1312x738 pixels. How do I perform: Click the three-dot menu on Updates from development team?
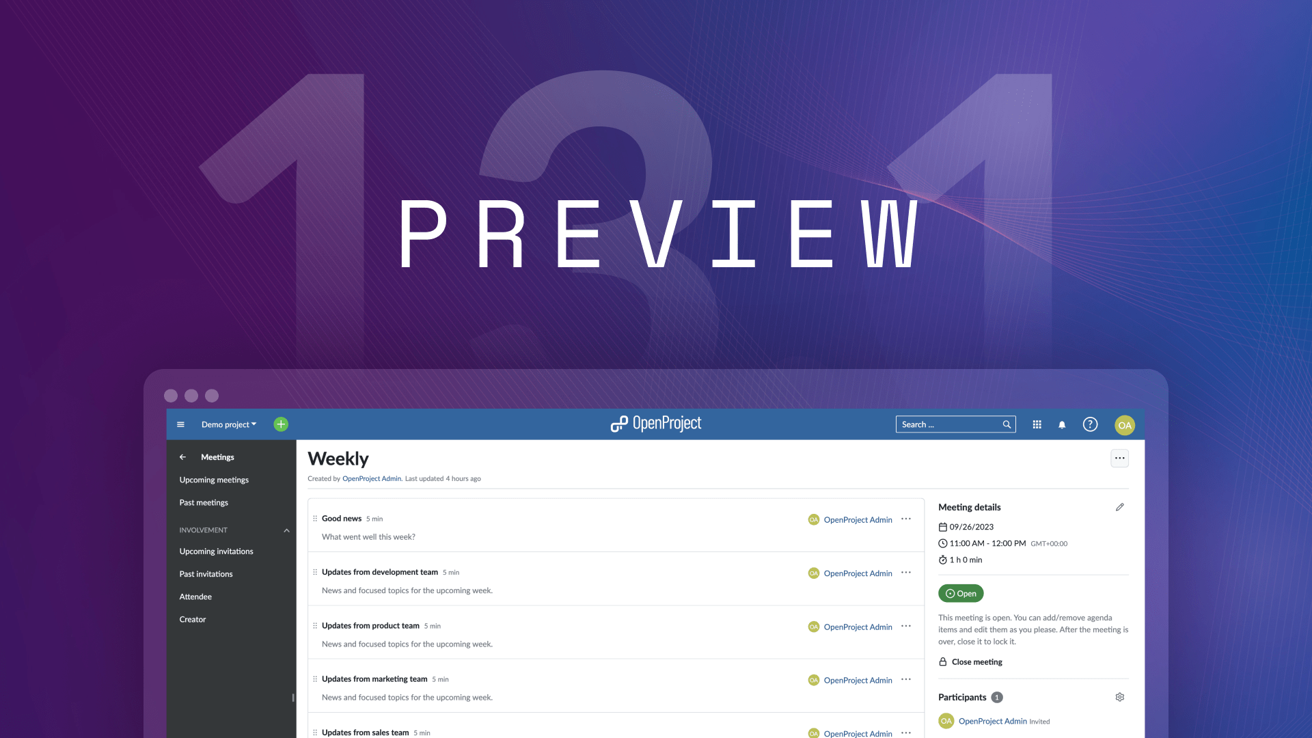(x=907, y=572)
